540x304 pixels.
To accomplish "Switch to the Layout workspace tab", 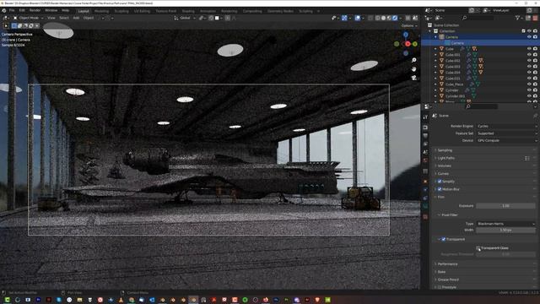I will 84,11.
